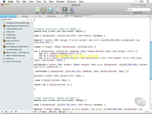Click the editor vertical scrollbar thumb
This screenshot has height=114, width=152.
(151, 61)
